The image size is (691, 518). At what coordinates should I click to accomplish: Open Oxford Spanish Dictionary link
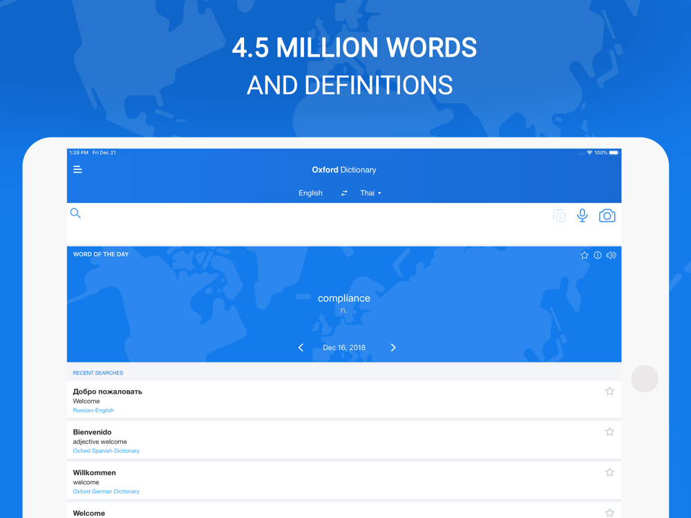106,450
